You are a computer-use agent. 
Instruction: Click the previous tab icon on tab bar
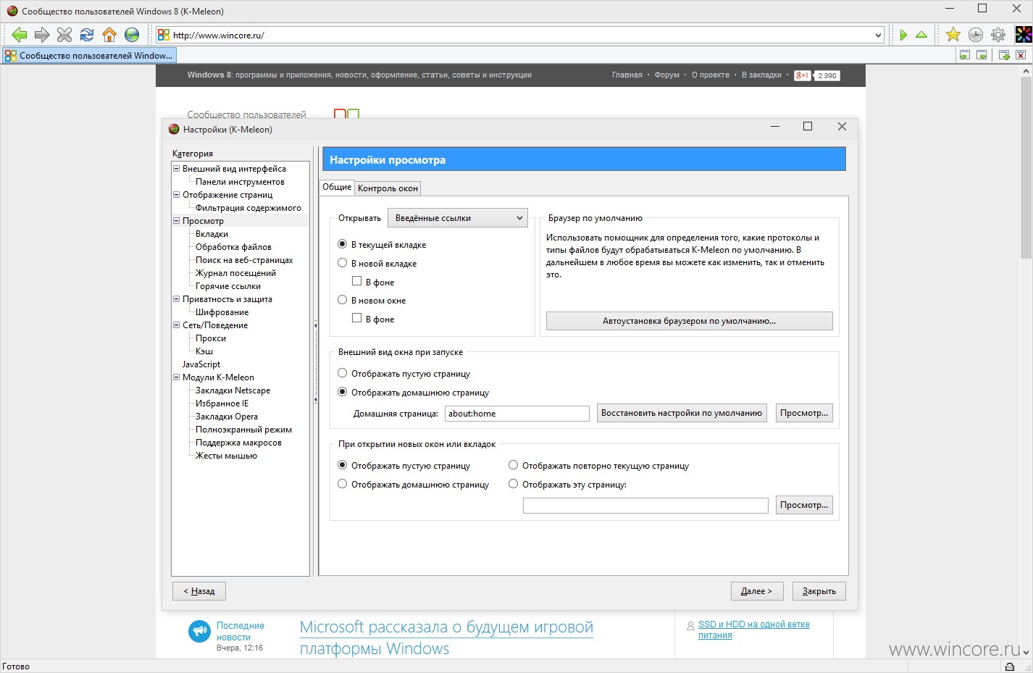pos(964,55)
